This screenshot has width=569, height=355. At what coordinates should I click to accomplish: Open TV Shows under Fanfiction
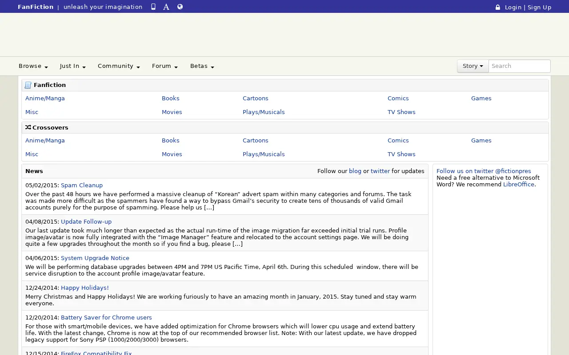[401, 112]
